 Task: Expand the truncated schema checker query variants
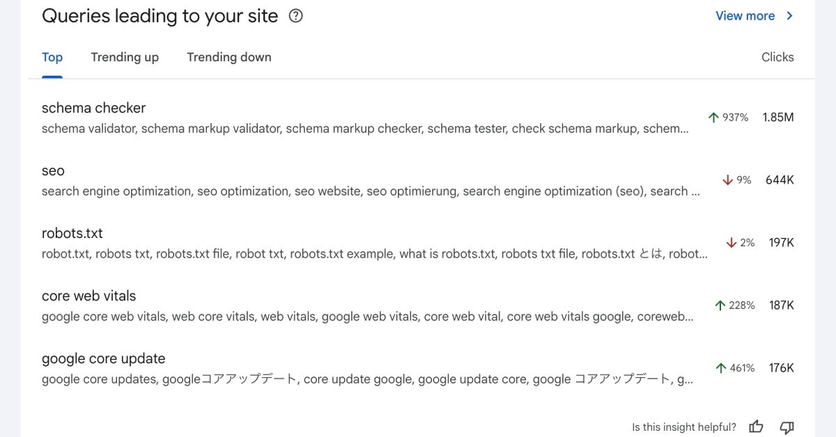[683, 128]
